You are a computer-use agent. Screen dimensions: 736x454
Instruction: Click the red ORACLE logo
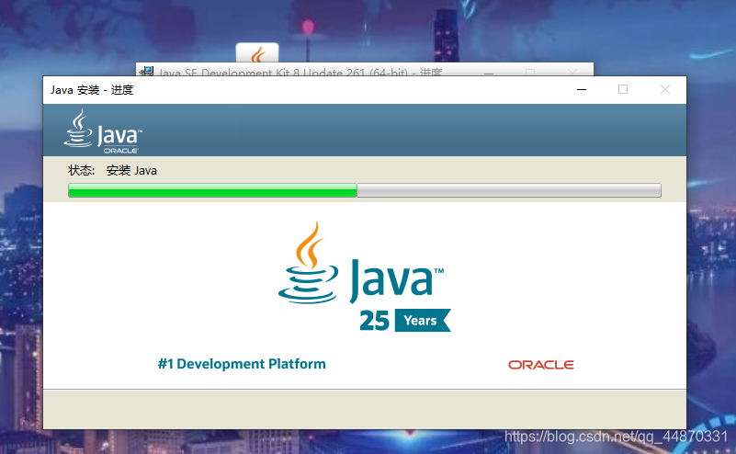click(x=540, y=365)
